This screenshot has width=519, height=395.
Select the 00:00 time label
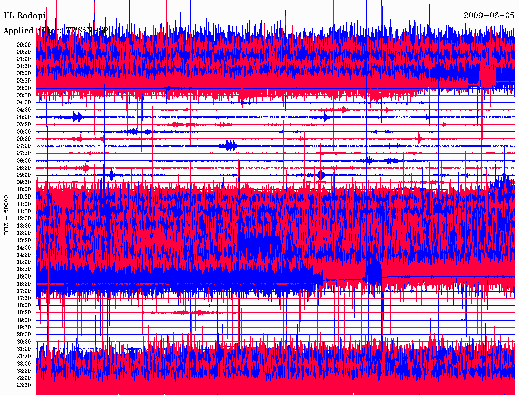[24, 45]
